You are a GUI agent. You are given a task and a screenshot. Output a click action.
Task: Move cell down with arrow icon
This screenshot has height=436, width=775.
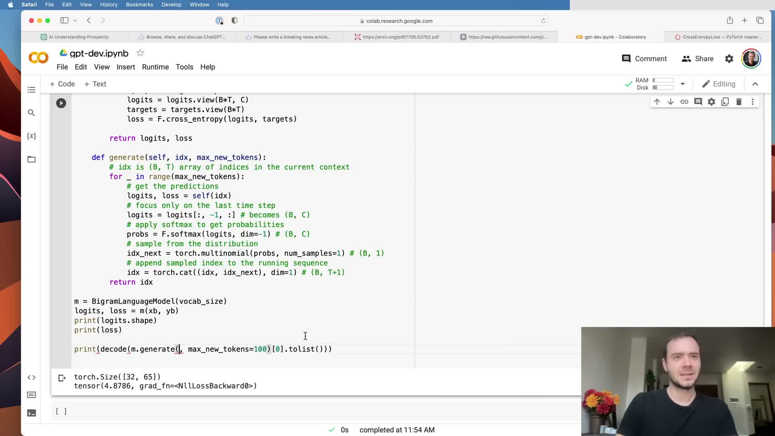click(x=670, y=102)
